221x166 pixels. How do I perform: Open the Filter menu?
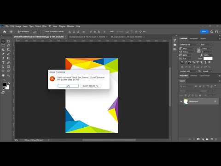point(45,26)
